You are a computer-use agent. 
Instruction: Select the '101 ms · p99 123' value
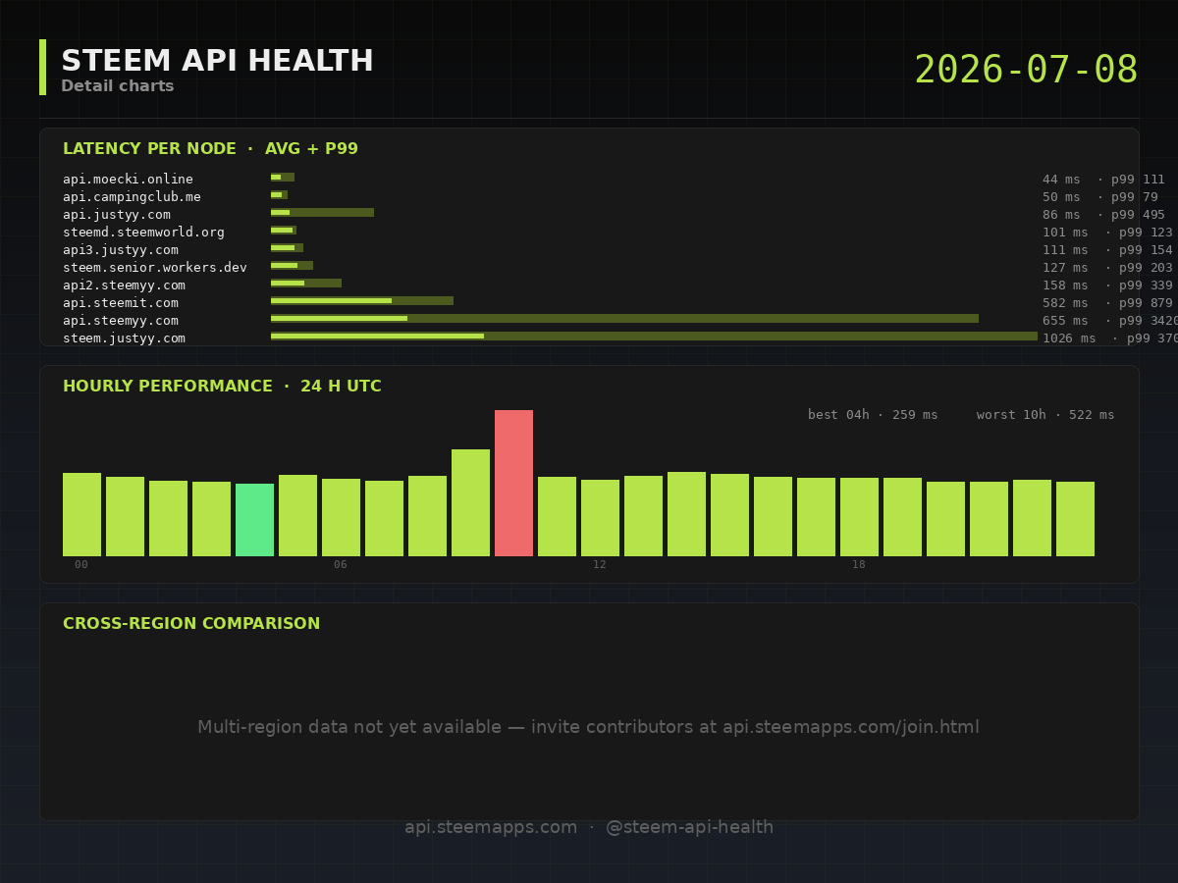[x=1107, y=233]
